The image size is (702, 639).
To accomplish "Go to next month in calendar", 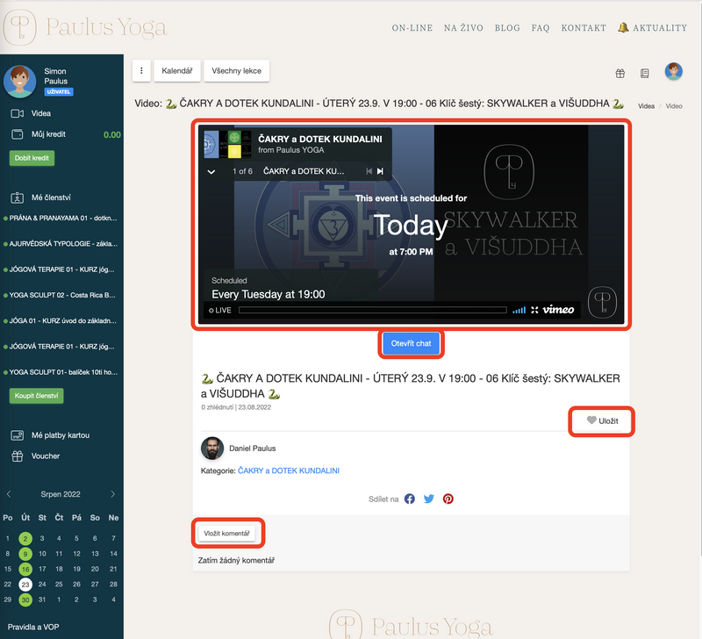I will point(113,494).
